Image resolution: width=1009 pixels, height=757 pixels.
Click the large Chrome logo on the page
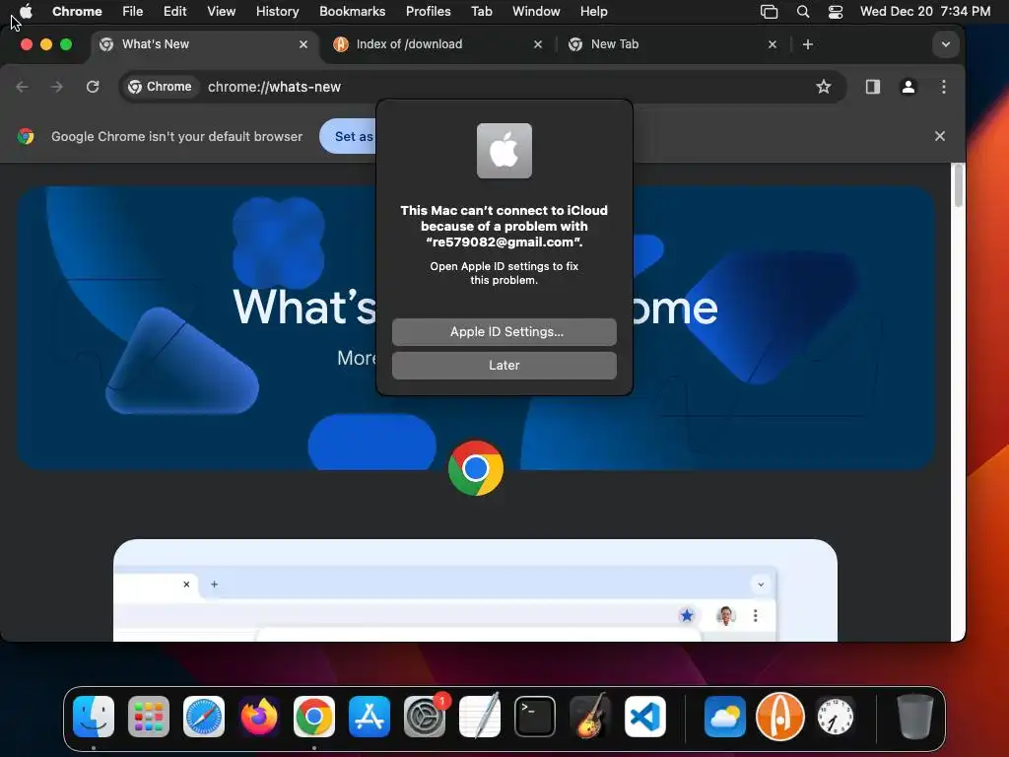coord(476,468)
